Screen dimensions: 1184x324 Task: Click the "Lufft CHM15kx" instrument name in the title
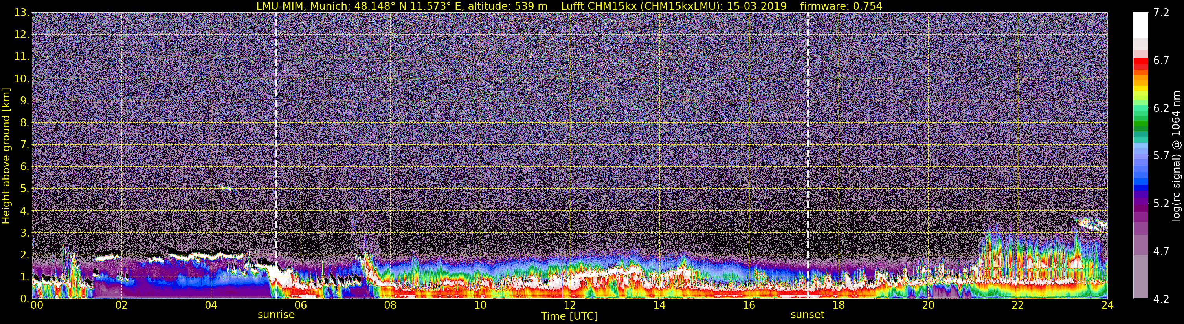click(599, 6)
